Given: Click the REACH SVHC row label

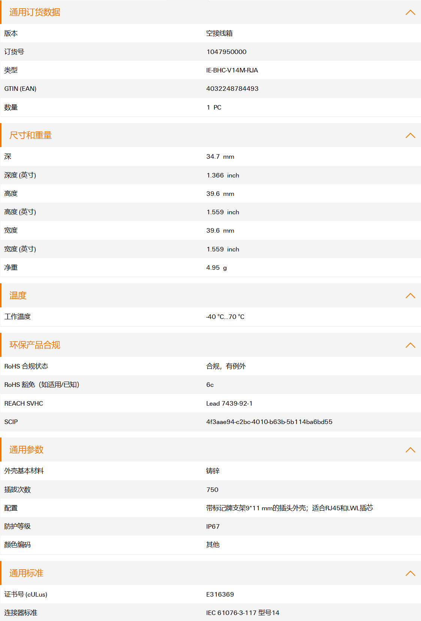Looking at the screenshot, I should pos(24,403).
